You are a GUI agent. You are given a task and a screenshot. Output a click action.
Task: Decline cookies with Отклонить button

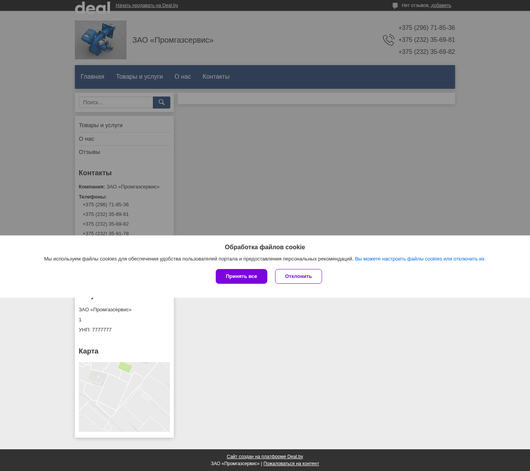tap(298, 276)
